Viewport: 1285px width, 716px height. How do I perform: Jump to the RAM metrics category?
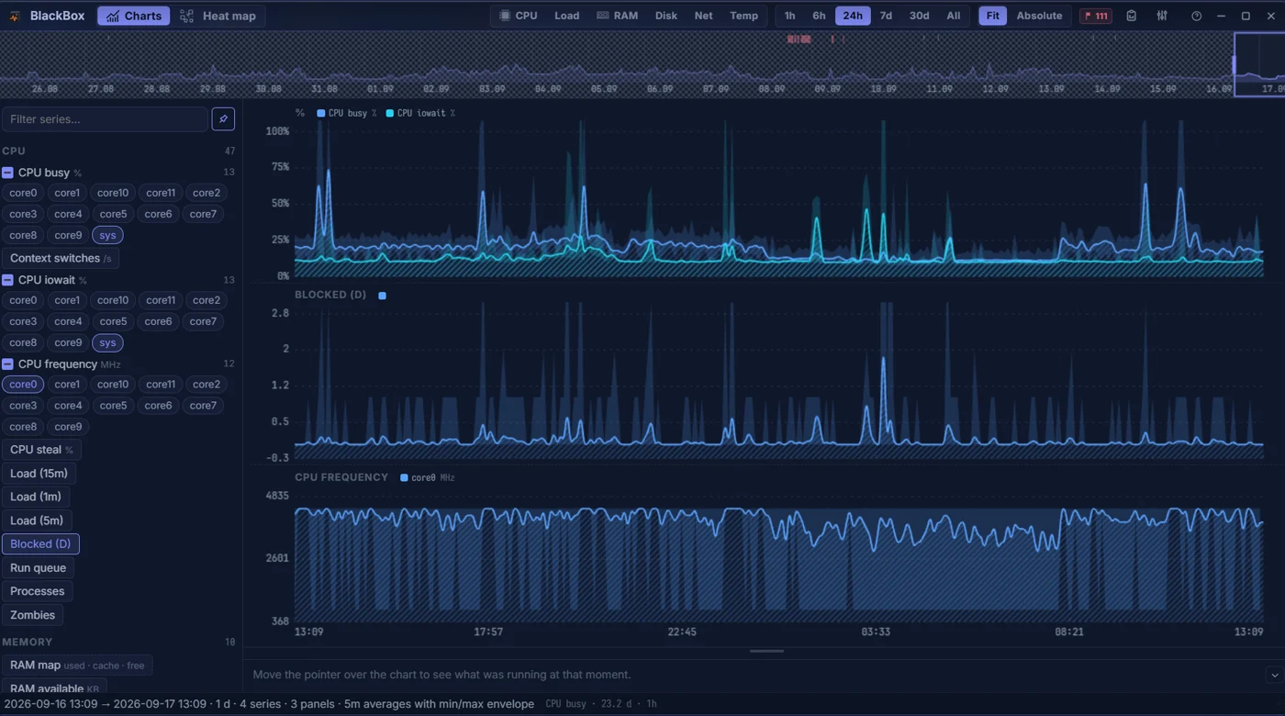(617, 16)
